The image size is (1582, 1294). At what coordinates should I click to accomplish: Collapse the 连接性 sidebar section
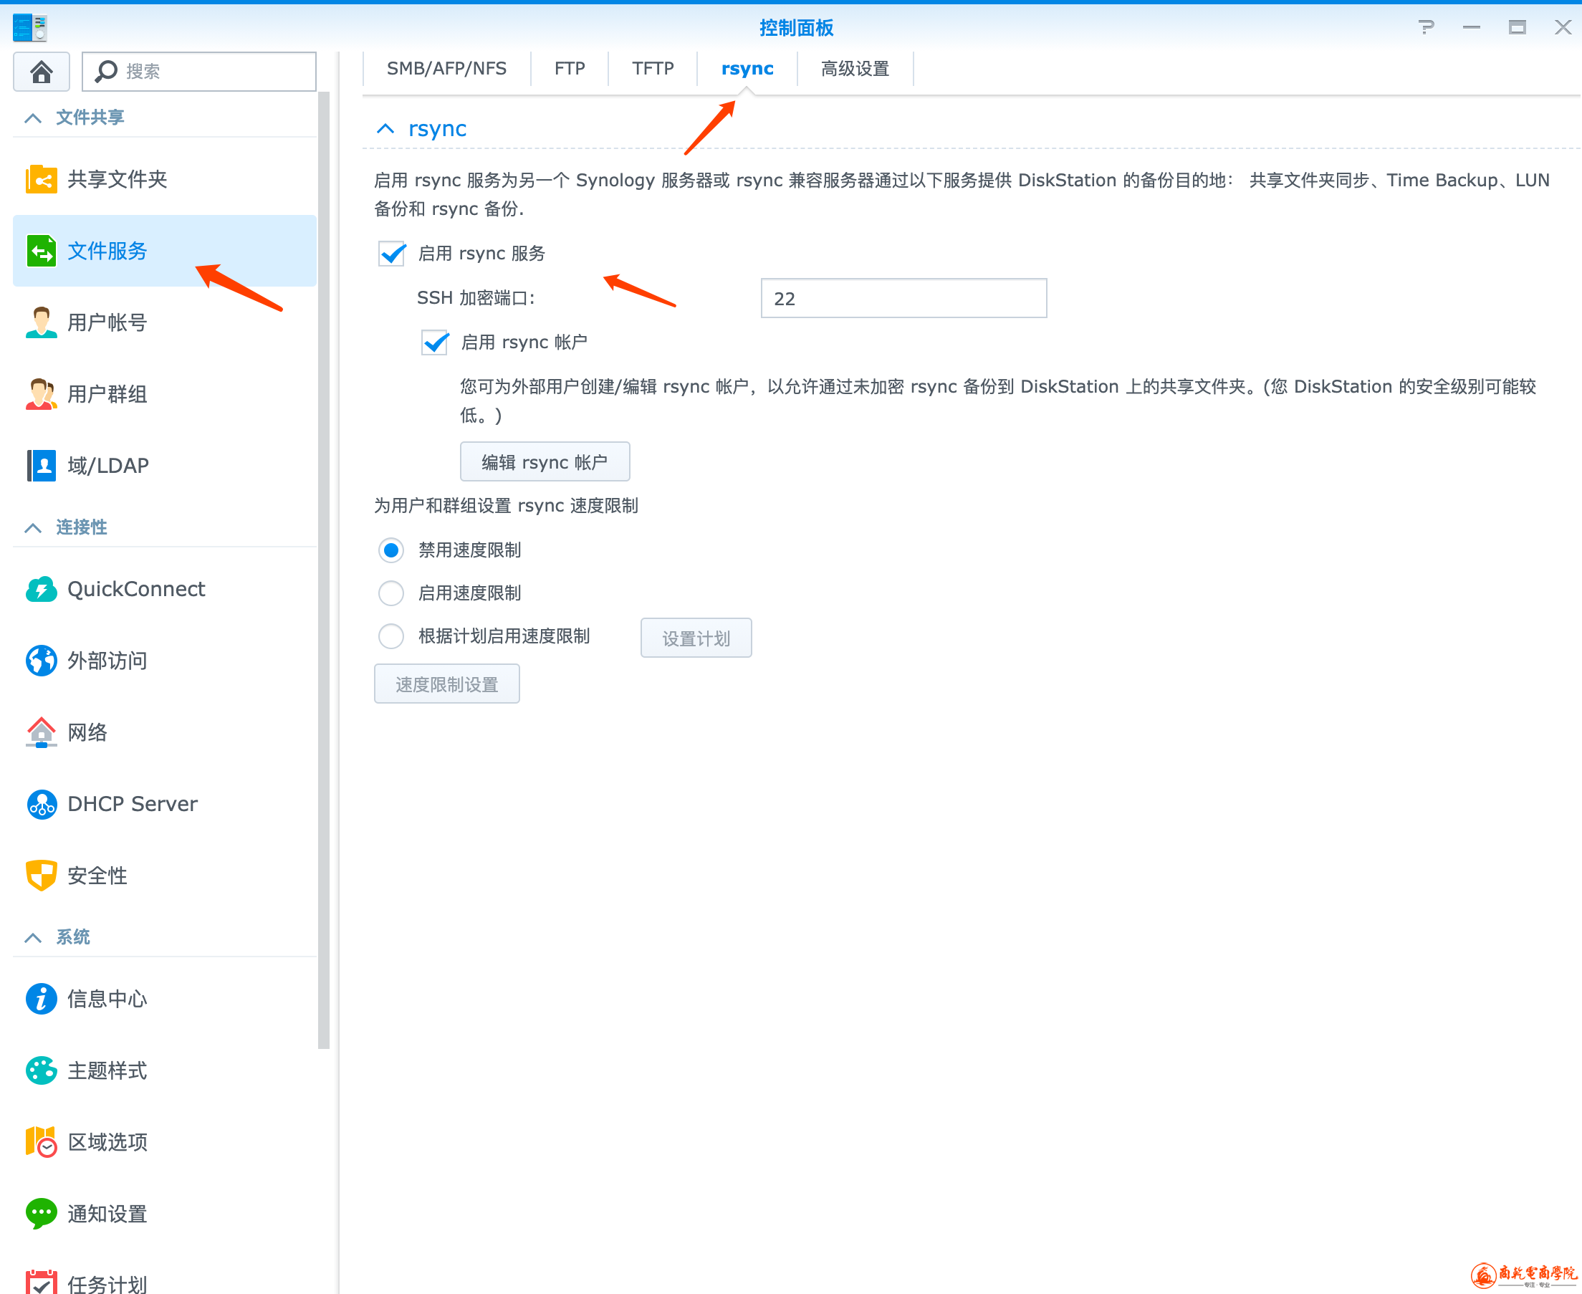33,528
